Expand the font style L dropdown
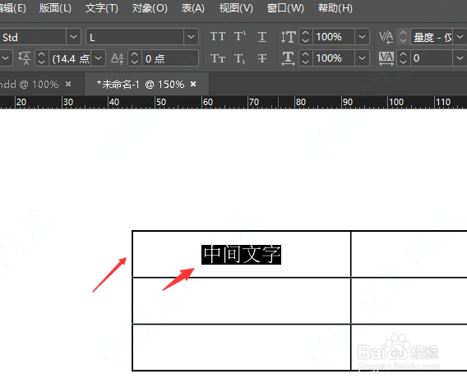467x383 pixels. 191,37
